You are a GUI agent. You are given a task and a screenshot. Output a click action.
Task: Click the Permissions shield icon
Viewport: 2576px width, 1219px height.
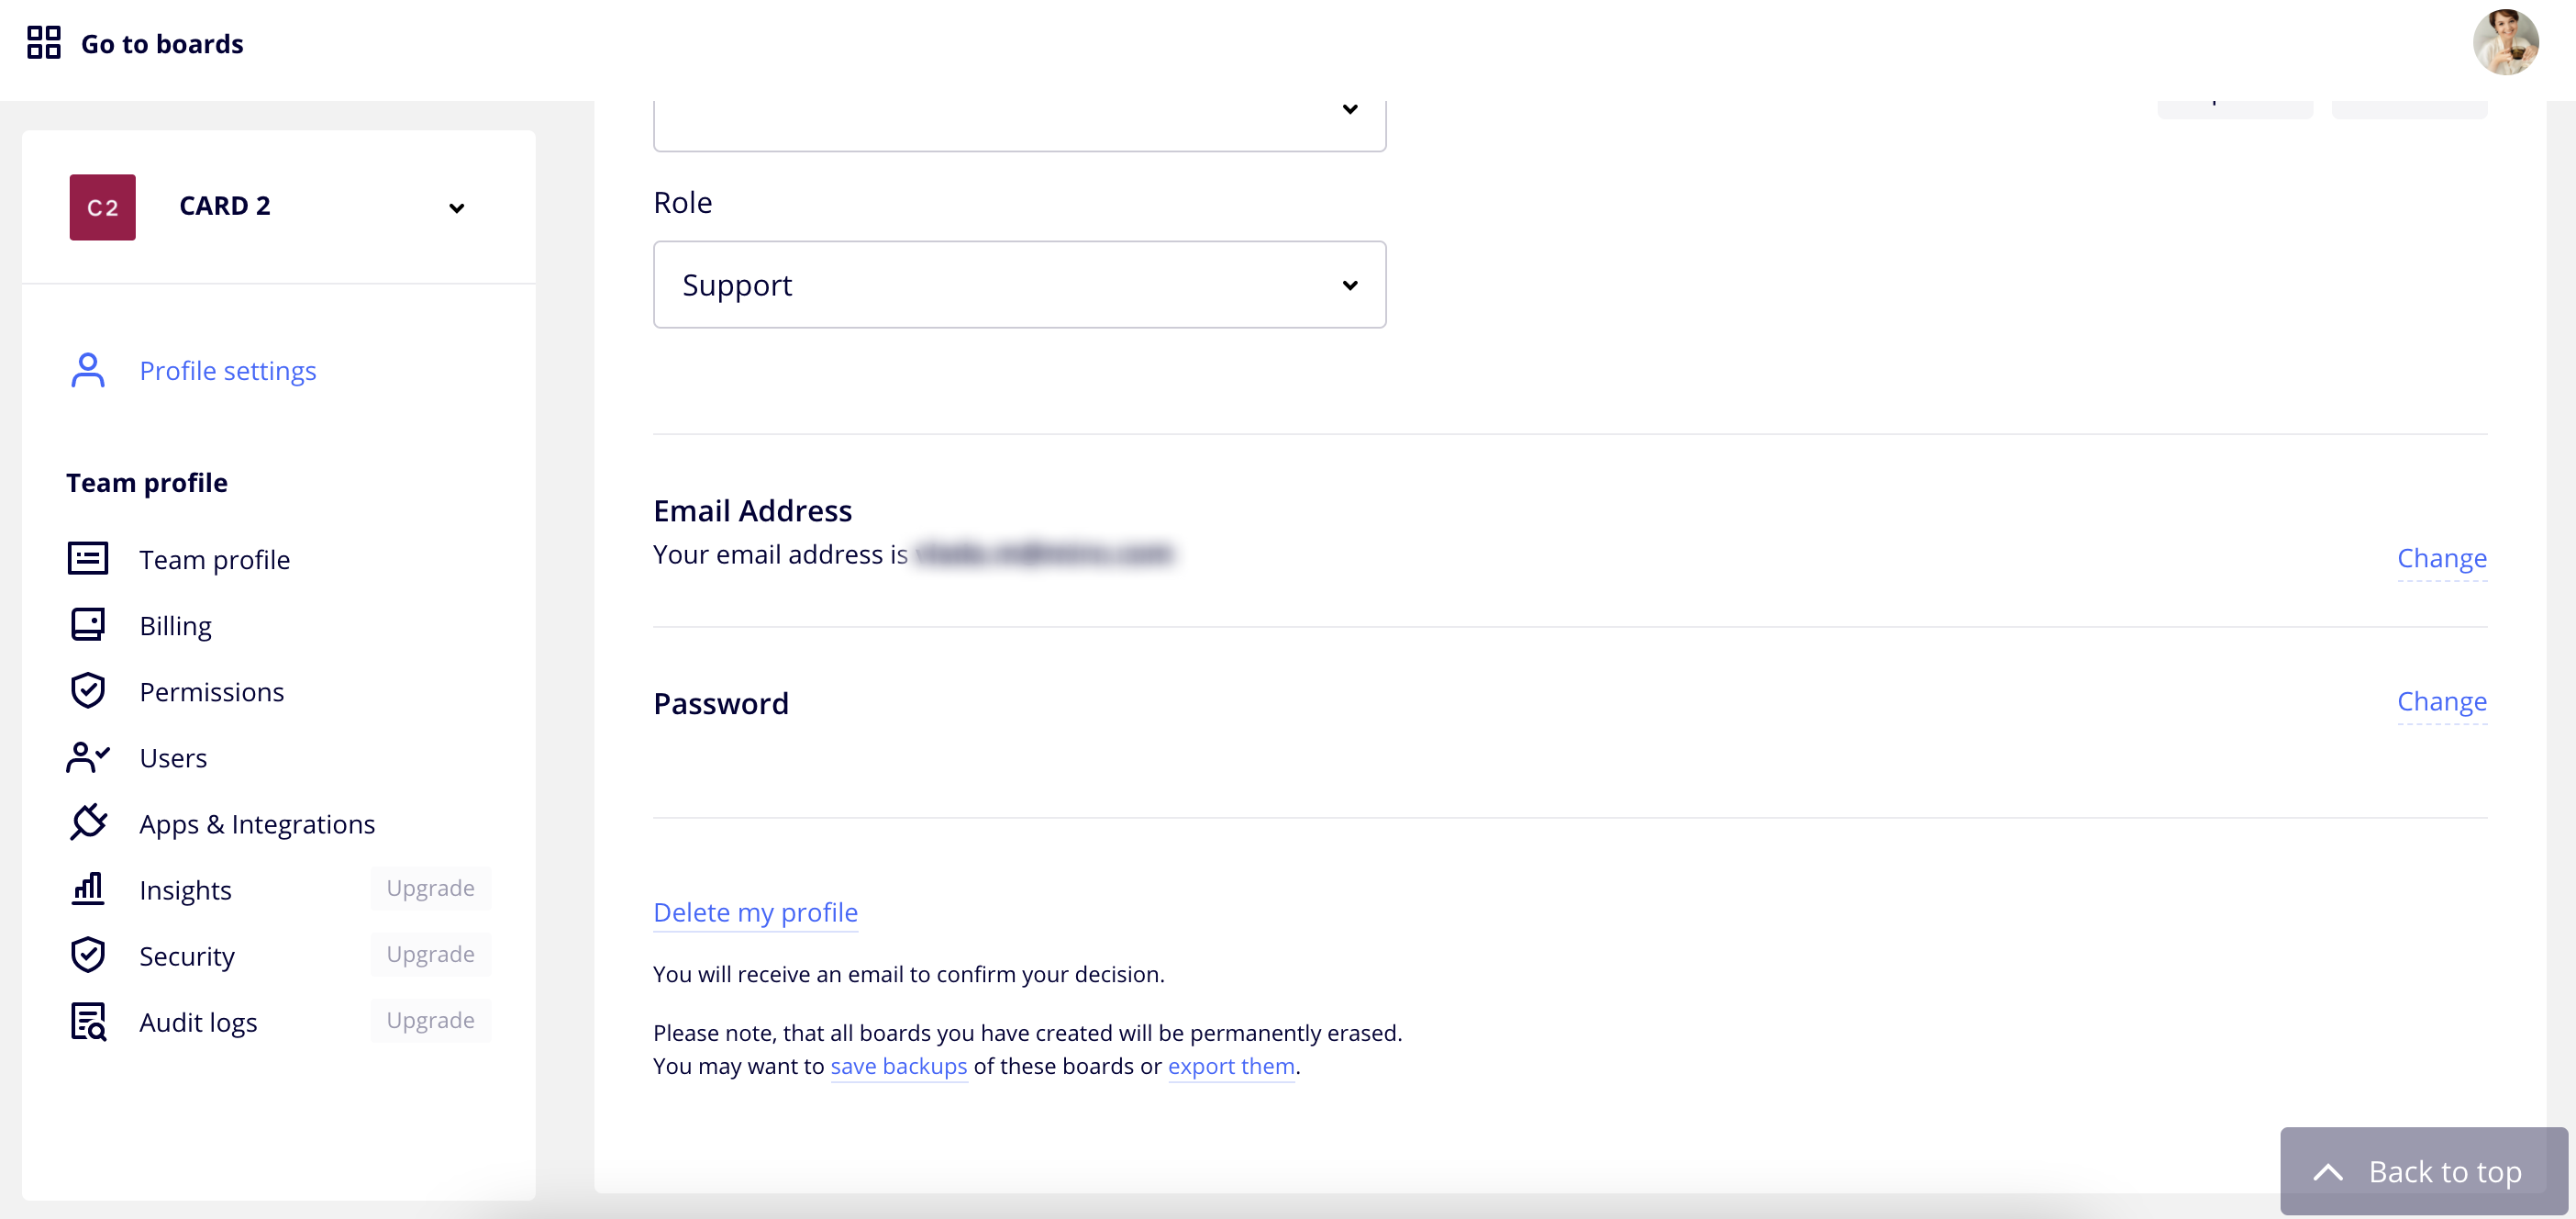pos(88,690)
